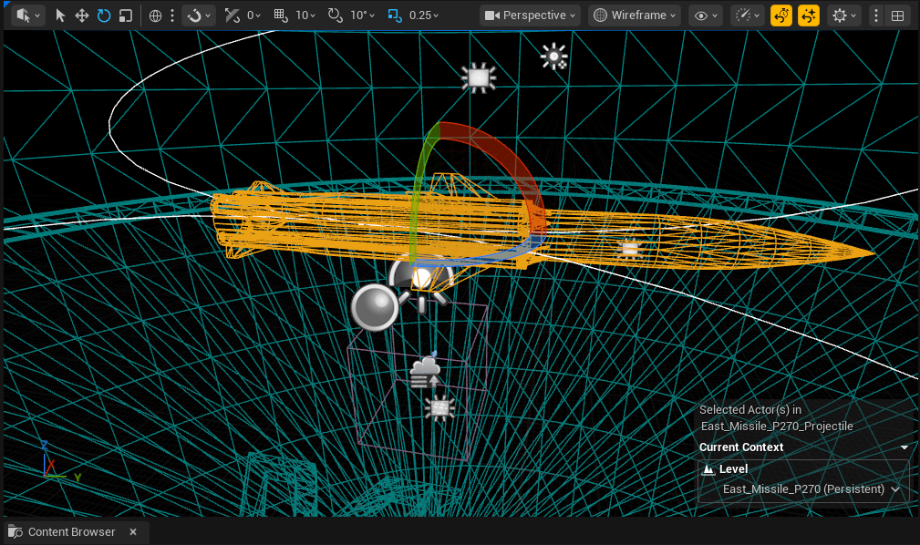Select the Scale tool
The height and width of the screenshot is (545, 920).
pos(126,15)
